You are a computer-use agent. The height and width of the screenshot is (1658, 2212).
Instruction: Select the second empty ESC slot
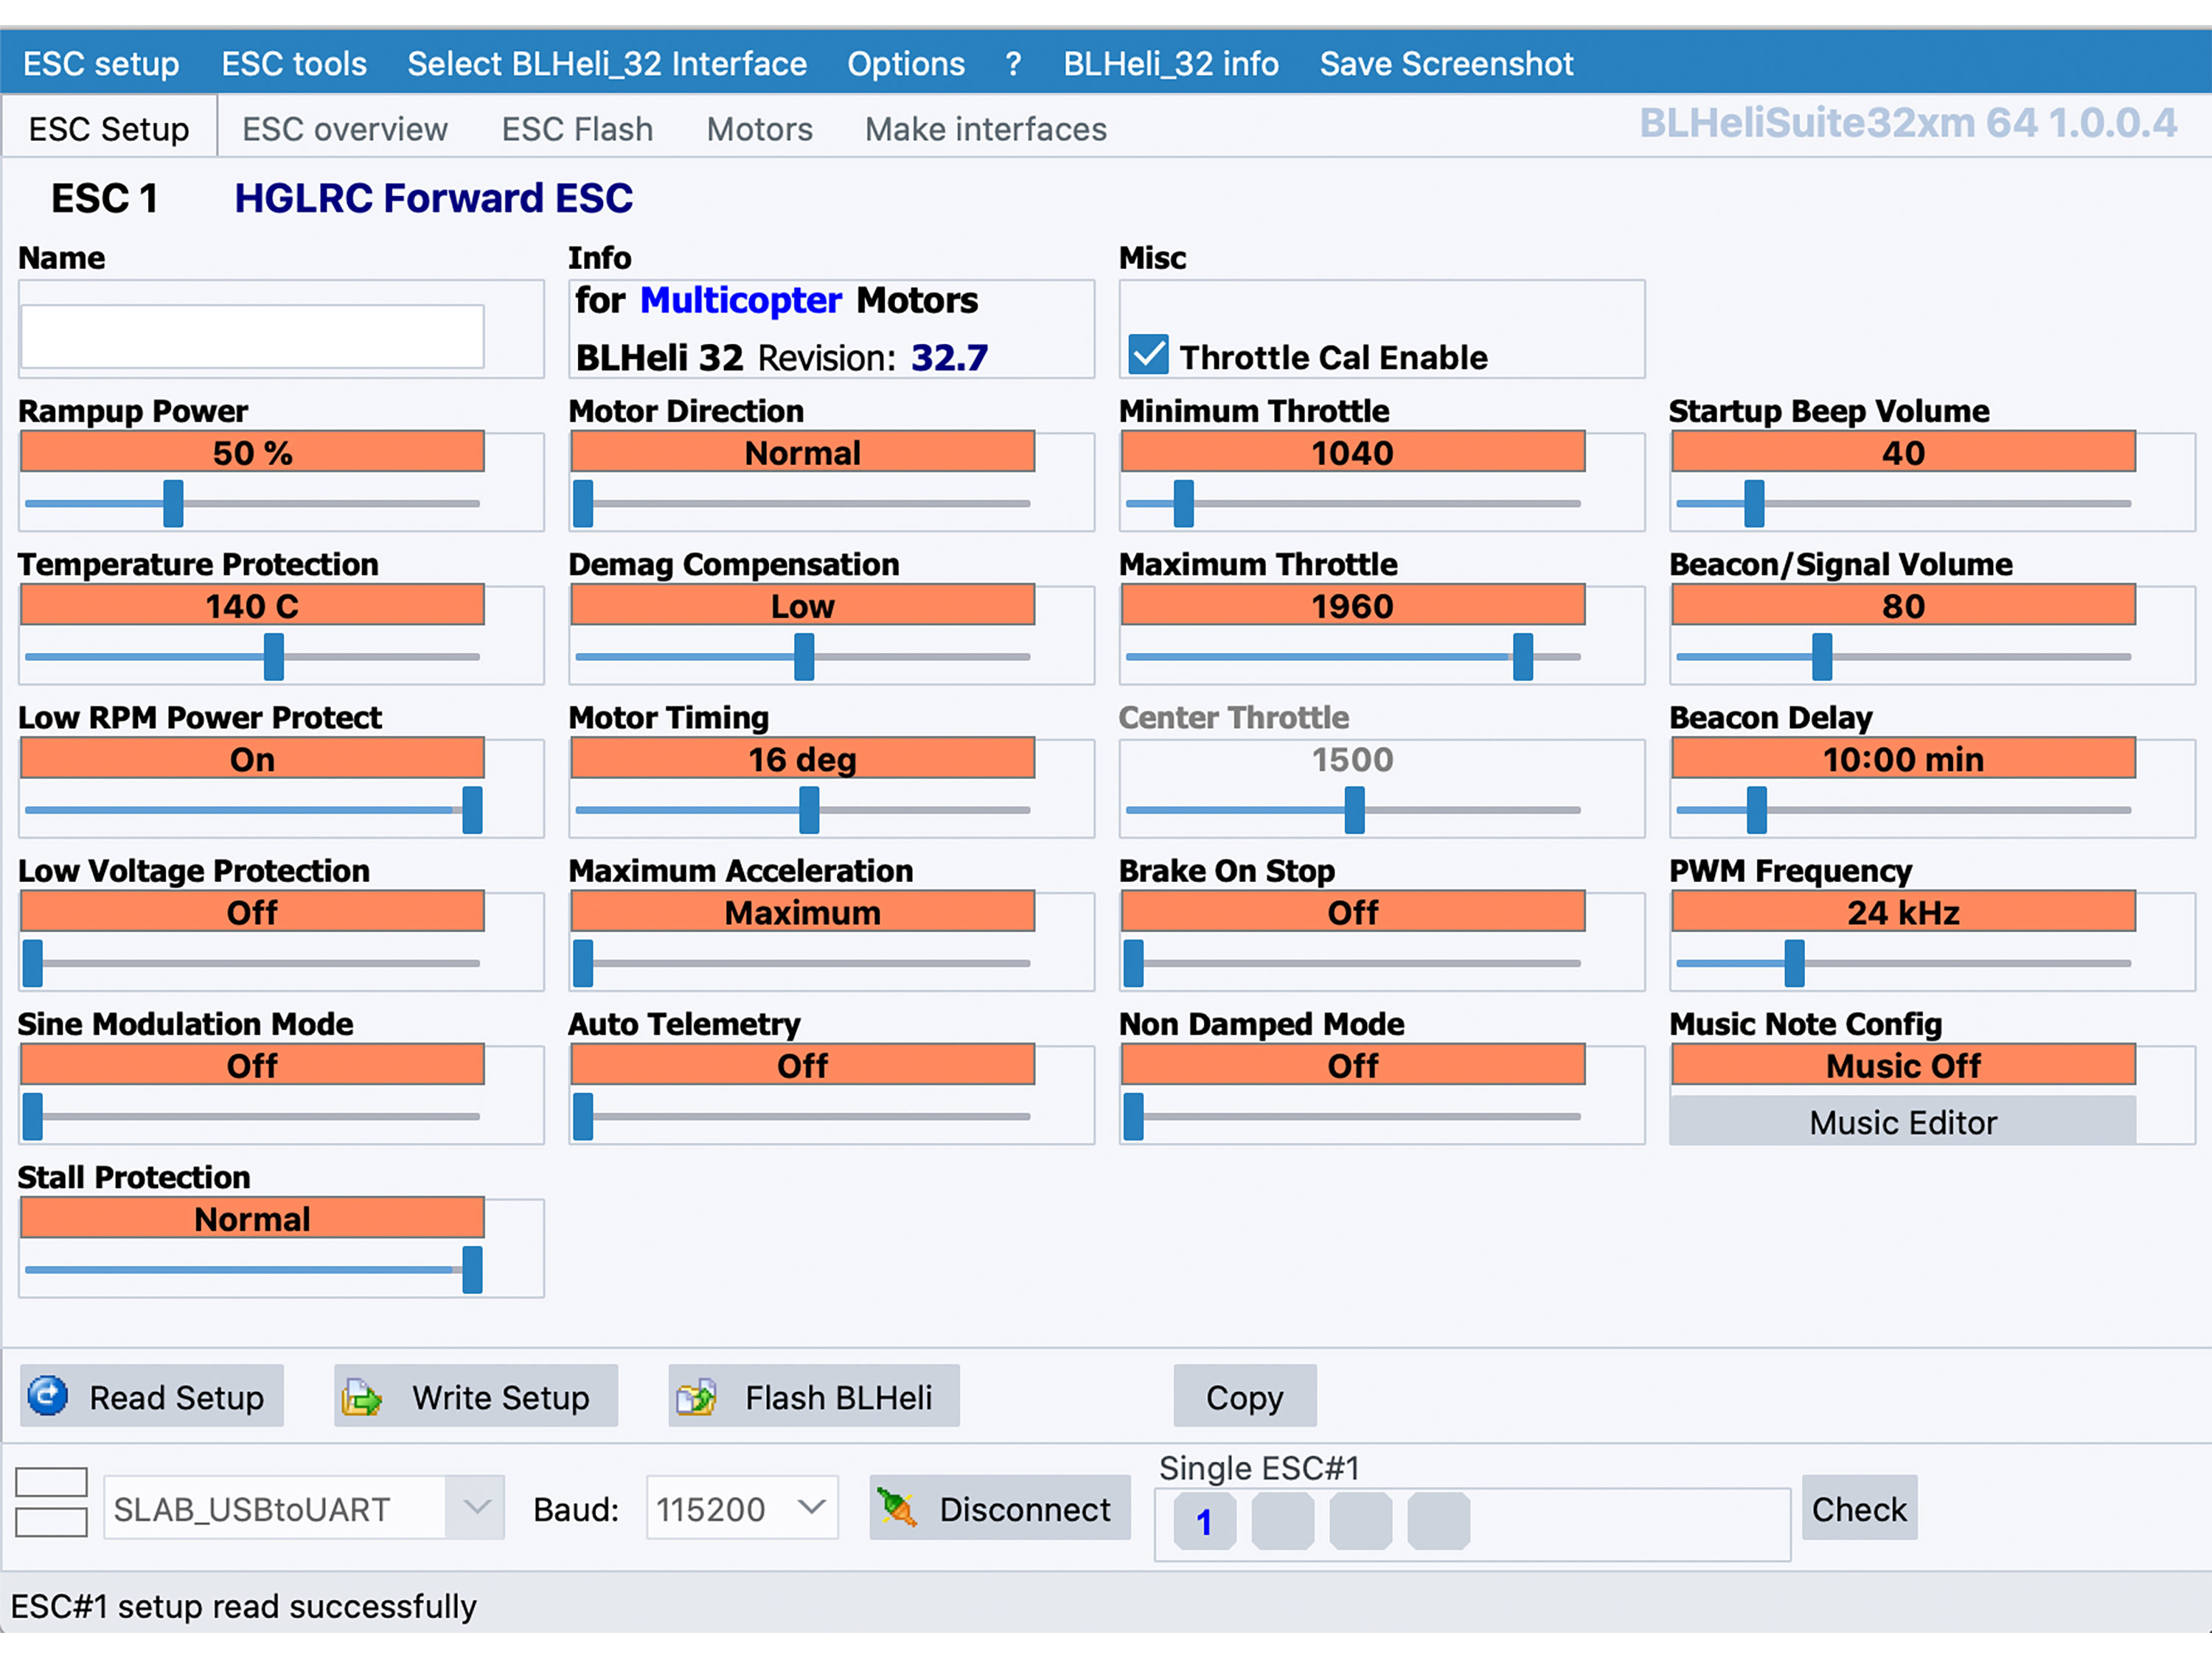pos(1282,1521)
